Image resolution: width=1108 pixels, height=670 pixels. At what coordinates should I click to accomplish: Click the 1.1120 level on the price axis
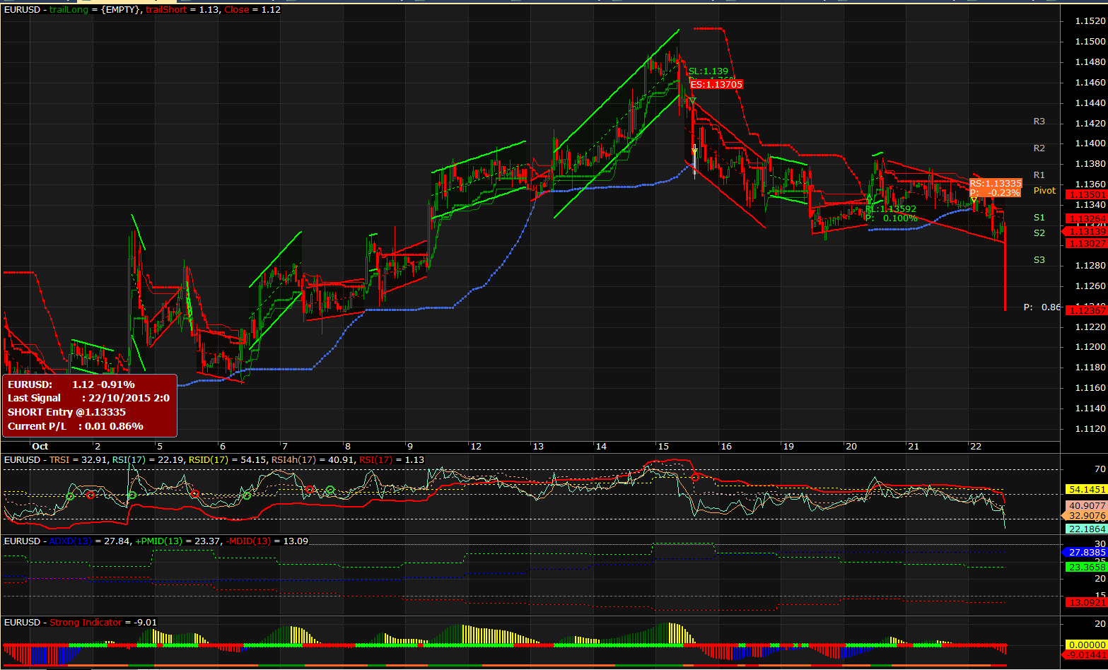tap(1090, 428)
